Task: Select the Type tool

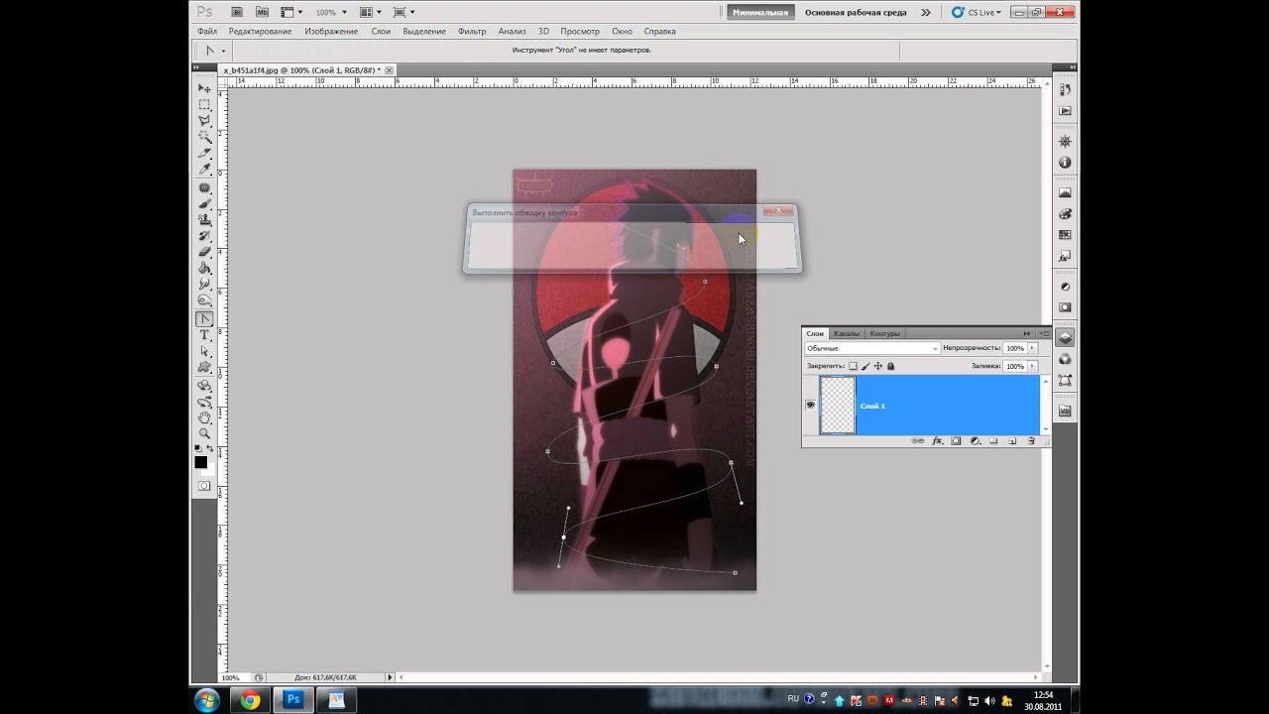Action: click(204, 335)
